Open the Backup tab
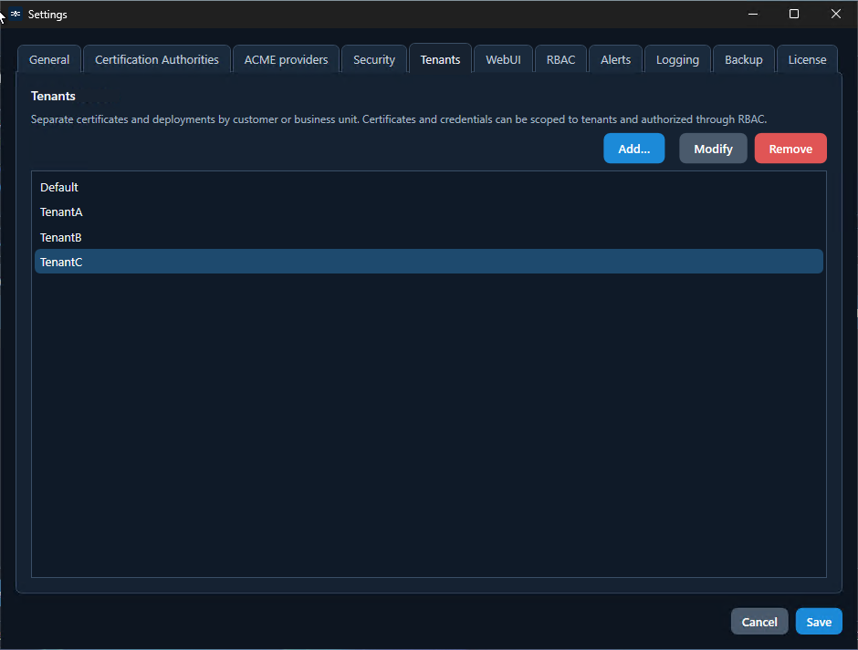858x650 pixels. [743, 59]
